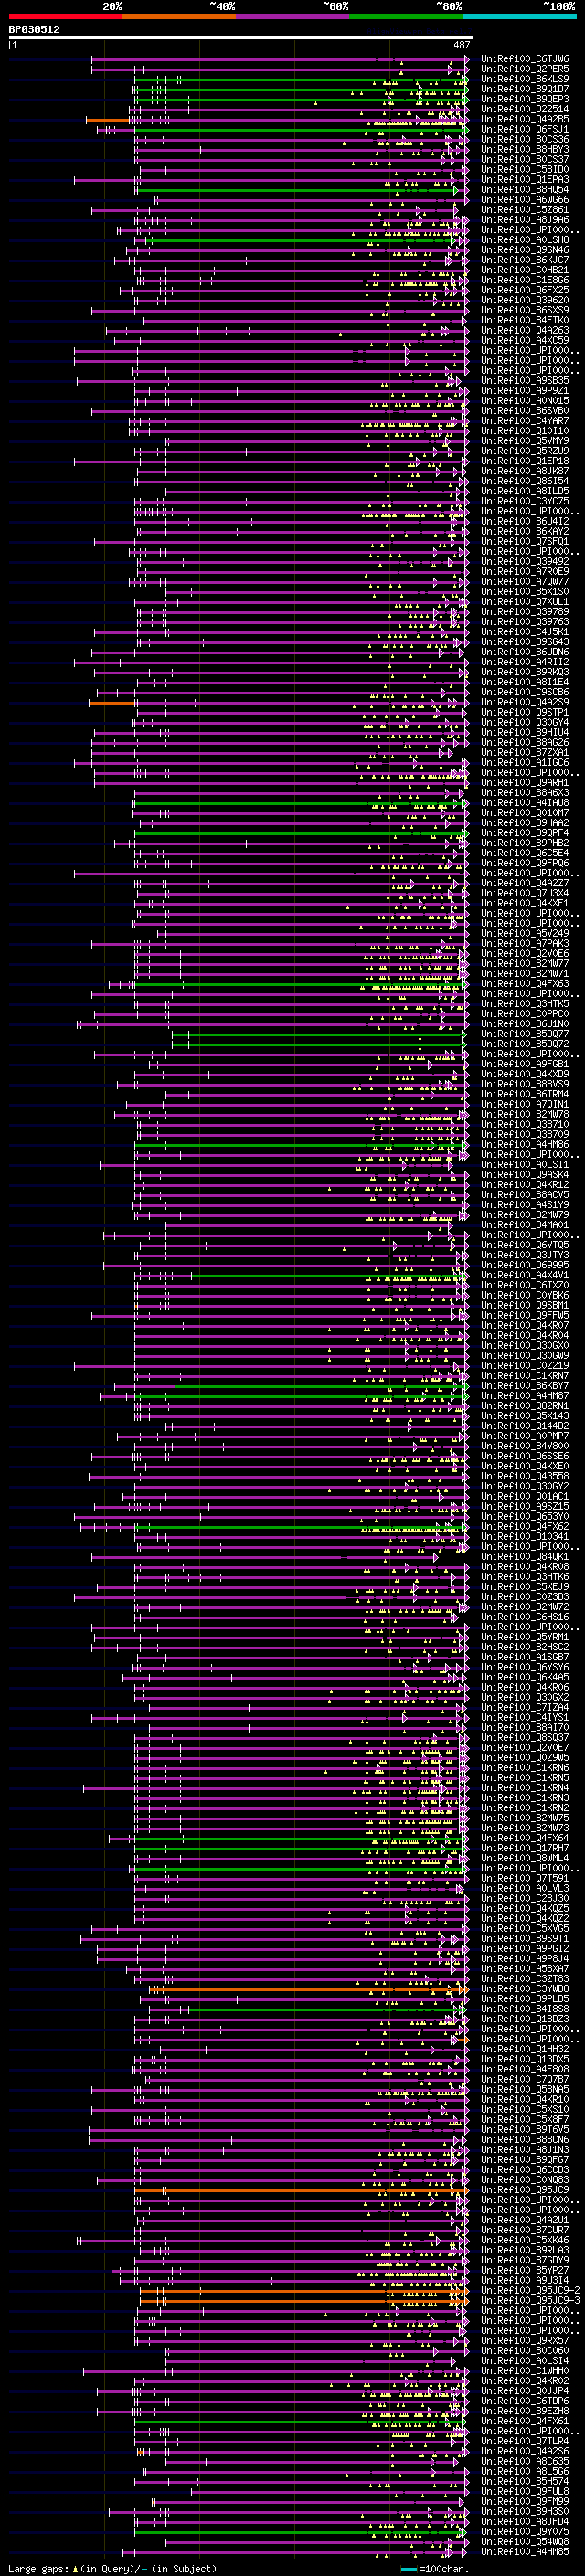Screen dimensions: 585x2576
Task: Select the query name BP030512
Action: coord(34,29)
